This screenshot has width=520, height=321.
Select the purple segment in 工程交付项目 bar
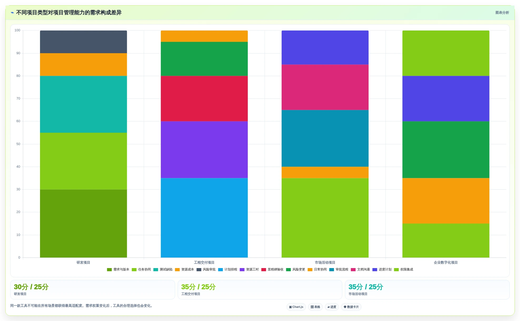click(x=204, y=150)
